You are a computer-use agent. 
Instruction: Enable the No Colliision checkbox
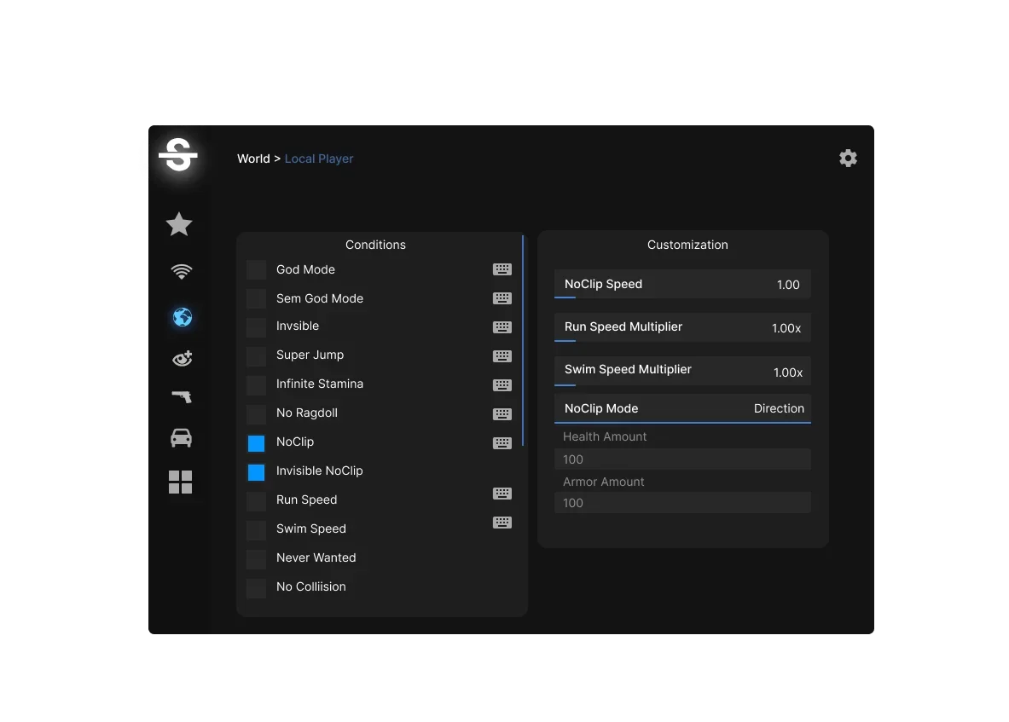point(256,587)
